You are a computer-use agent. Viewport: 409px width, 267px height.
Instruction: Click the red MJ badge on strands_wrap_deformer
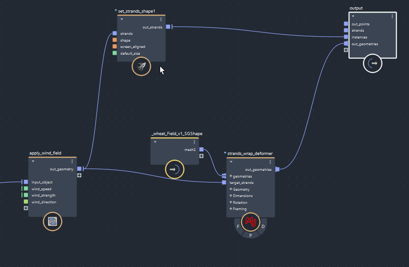tap(250, 222)
